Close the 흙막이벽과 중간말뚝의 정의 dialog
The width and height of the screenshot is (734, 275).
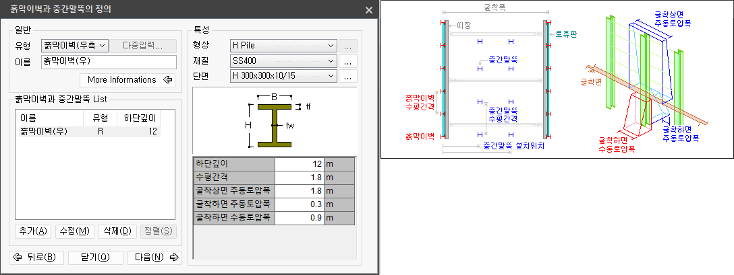368,10
